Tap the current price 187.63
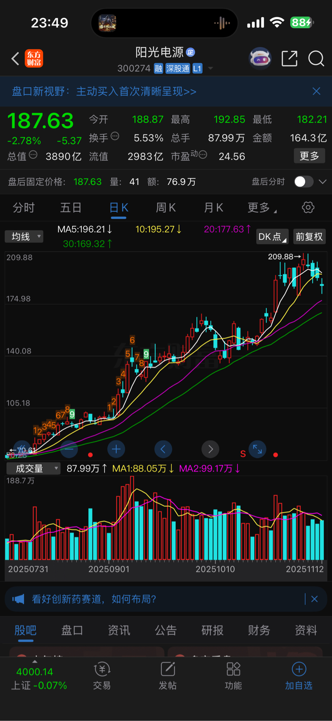This screenshot has height=721, width=332. point(41,121)
